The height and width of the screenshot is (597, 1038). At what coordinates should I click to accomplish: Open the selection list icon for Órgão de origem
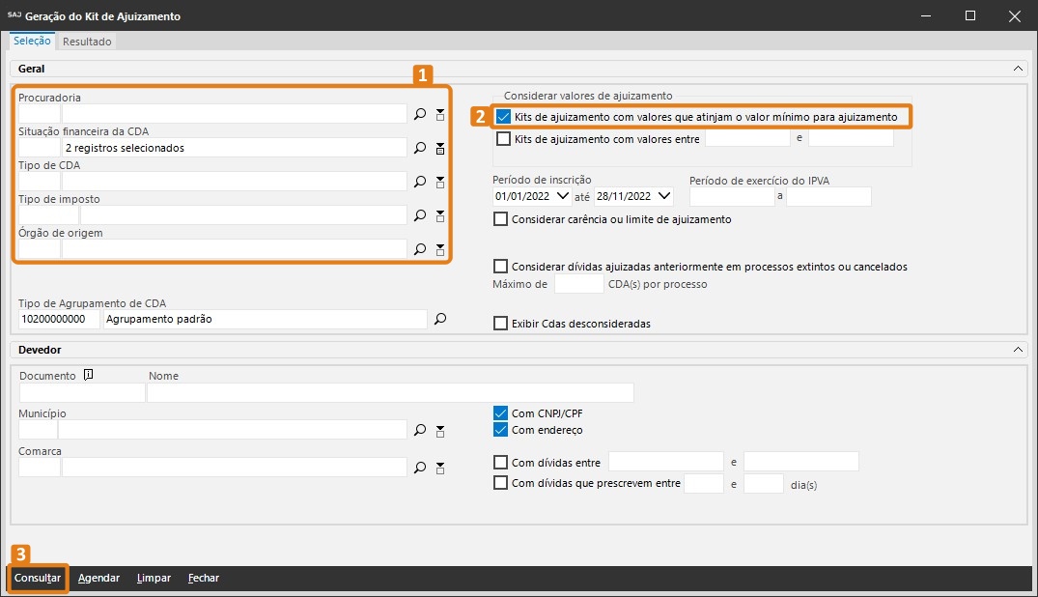click(x=440, y=249)
